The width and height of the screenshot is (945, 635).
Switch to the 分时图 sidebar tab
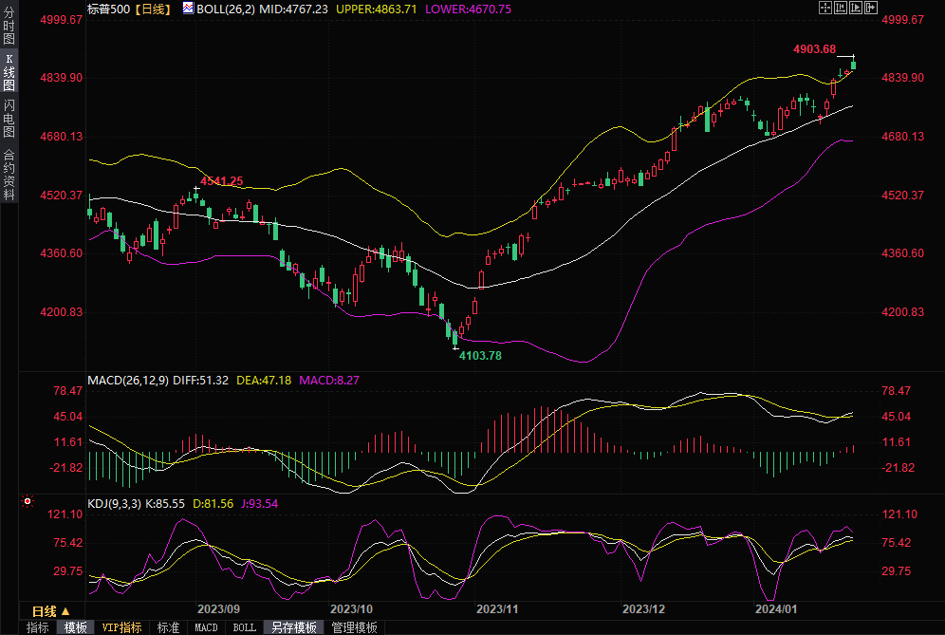(9, 27)
